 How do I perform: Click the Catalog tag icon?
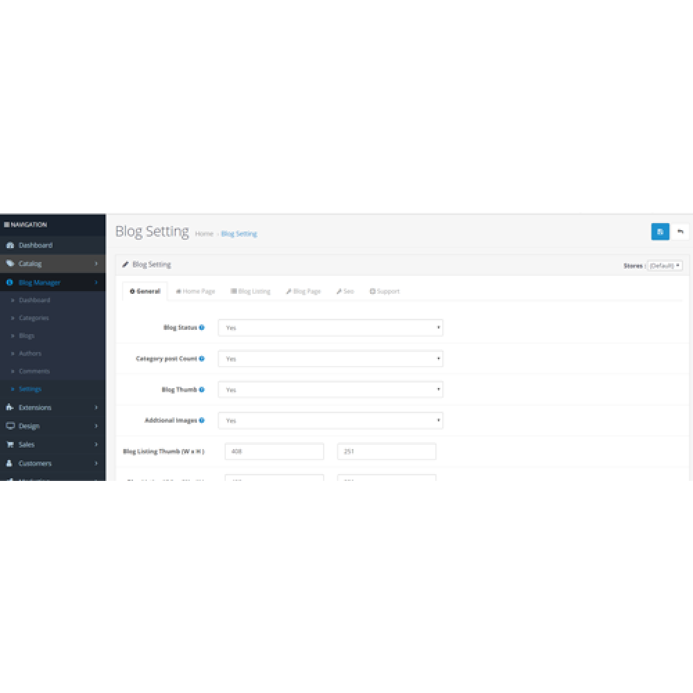10,264
